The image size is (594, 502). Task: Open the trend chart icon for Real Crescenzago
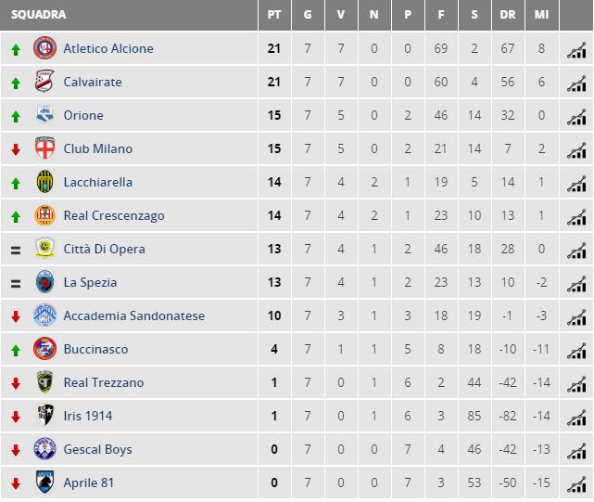click(x=576, y=217)
